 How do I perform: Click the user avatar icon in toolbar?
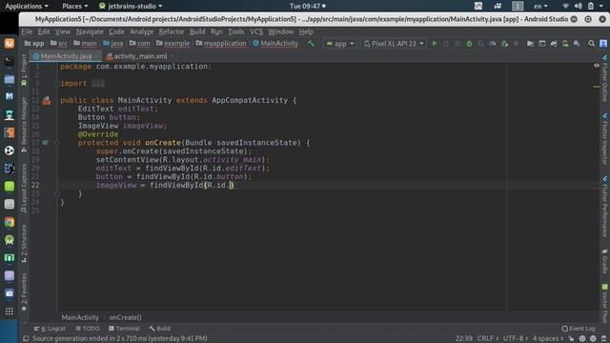[x=603, y=44]
